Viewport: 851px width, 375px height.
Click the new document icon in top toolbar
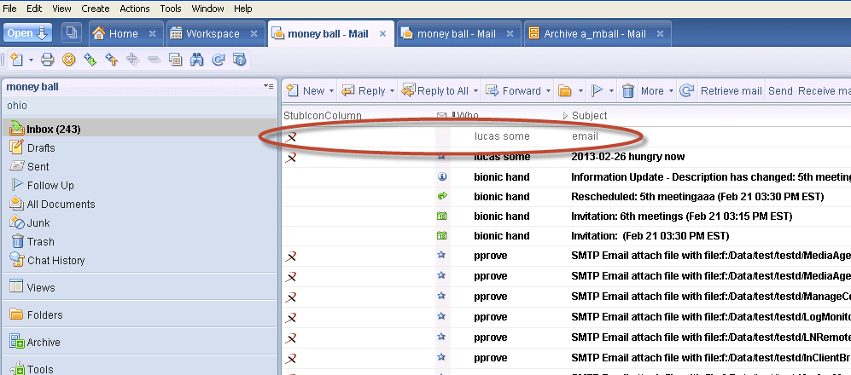coord(17,60)
